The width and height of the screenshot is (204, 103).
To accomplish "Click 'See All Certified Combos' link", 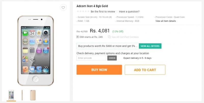I will coord(125,37).
